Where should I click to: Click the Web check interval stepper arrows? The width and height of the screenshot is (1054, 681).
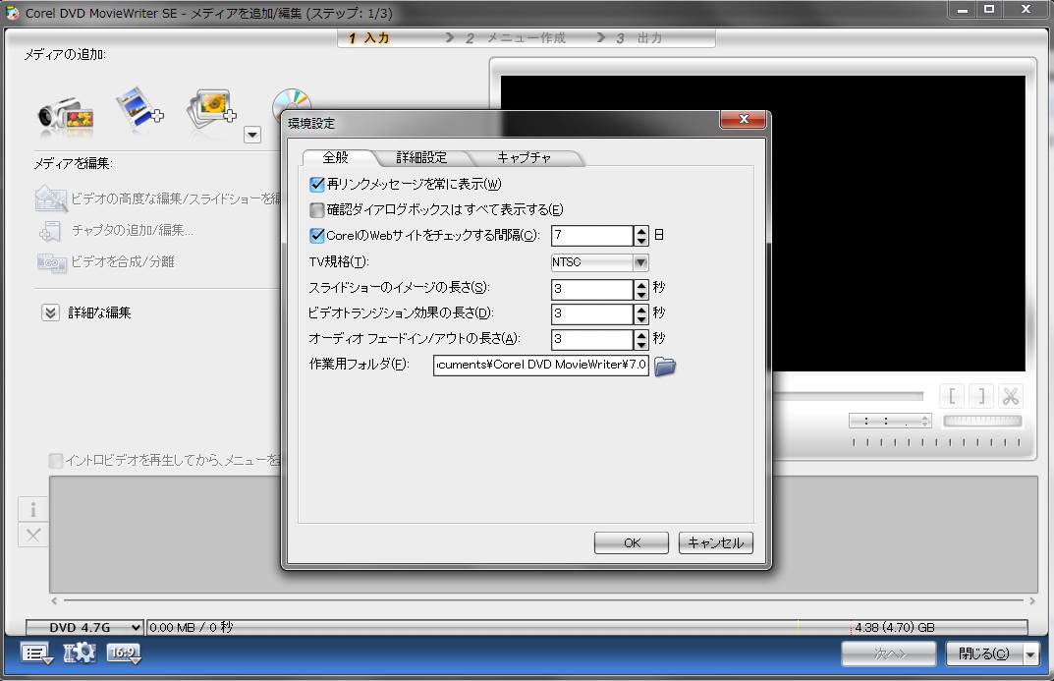[641, 235]
